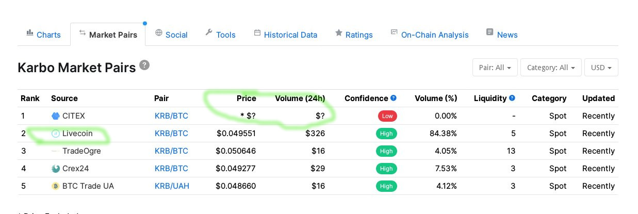Switch to the Charts tab
The width and height of the screenshot is (638, 214).
click(x=44, y=35)
